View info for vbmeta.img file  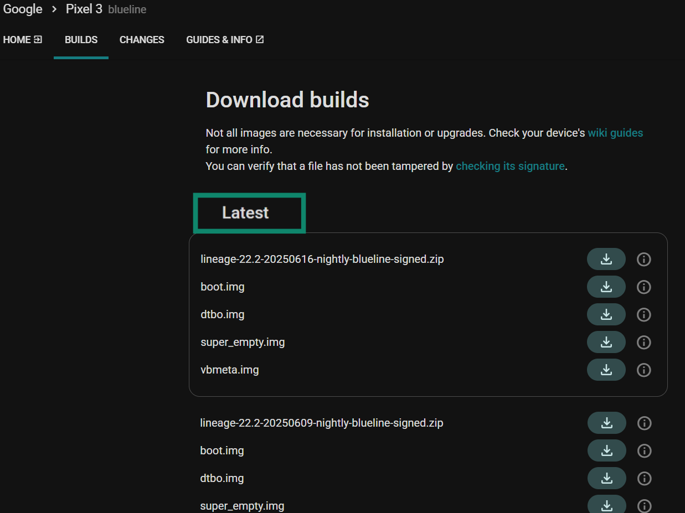643,369
